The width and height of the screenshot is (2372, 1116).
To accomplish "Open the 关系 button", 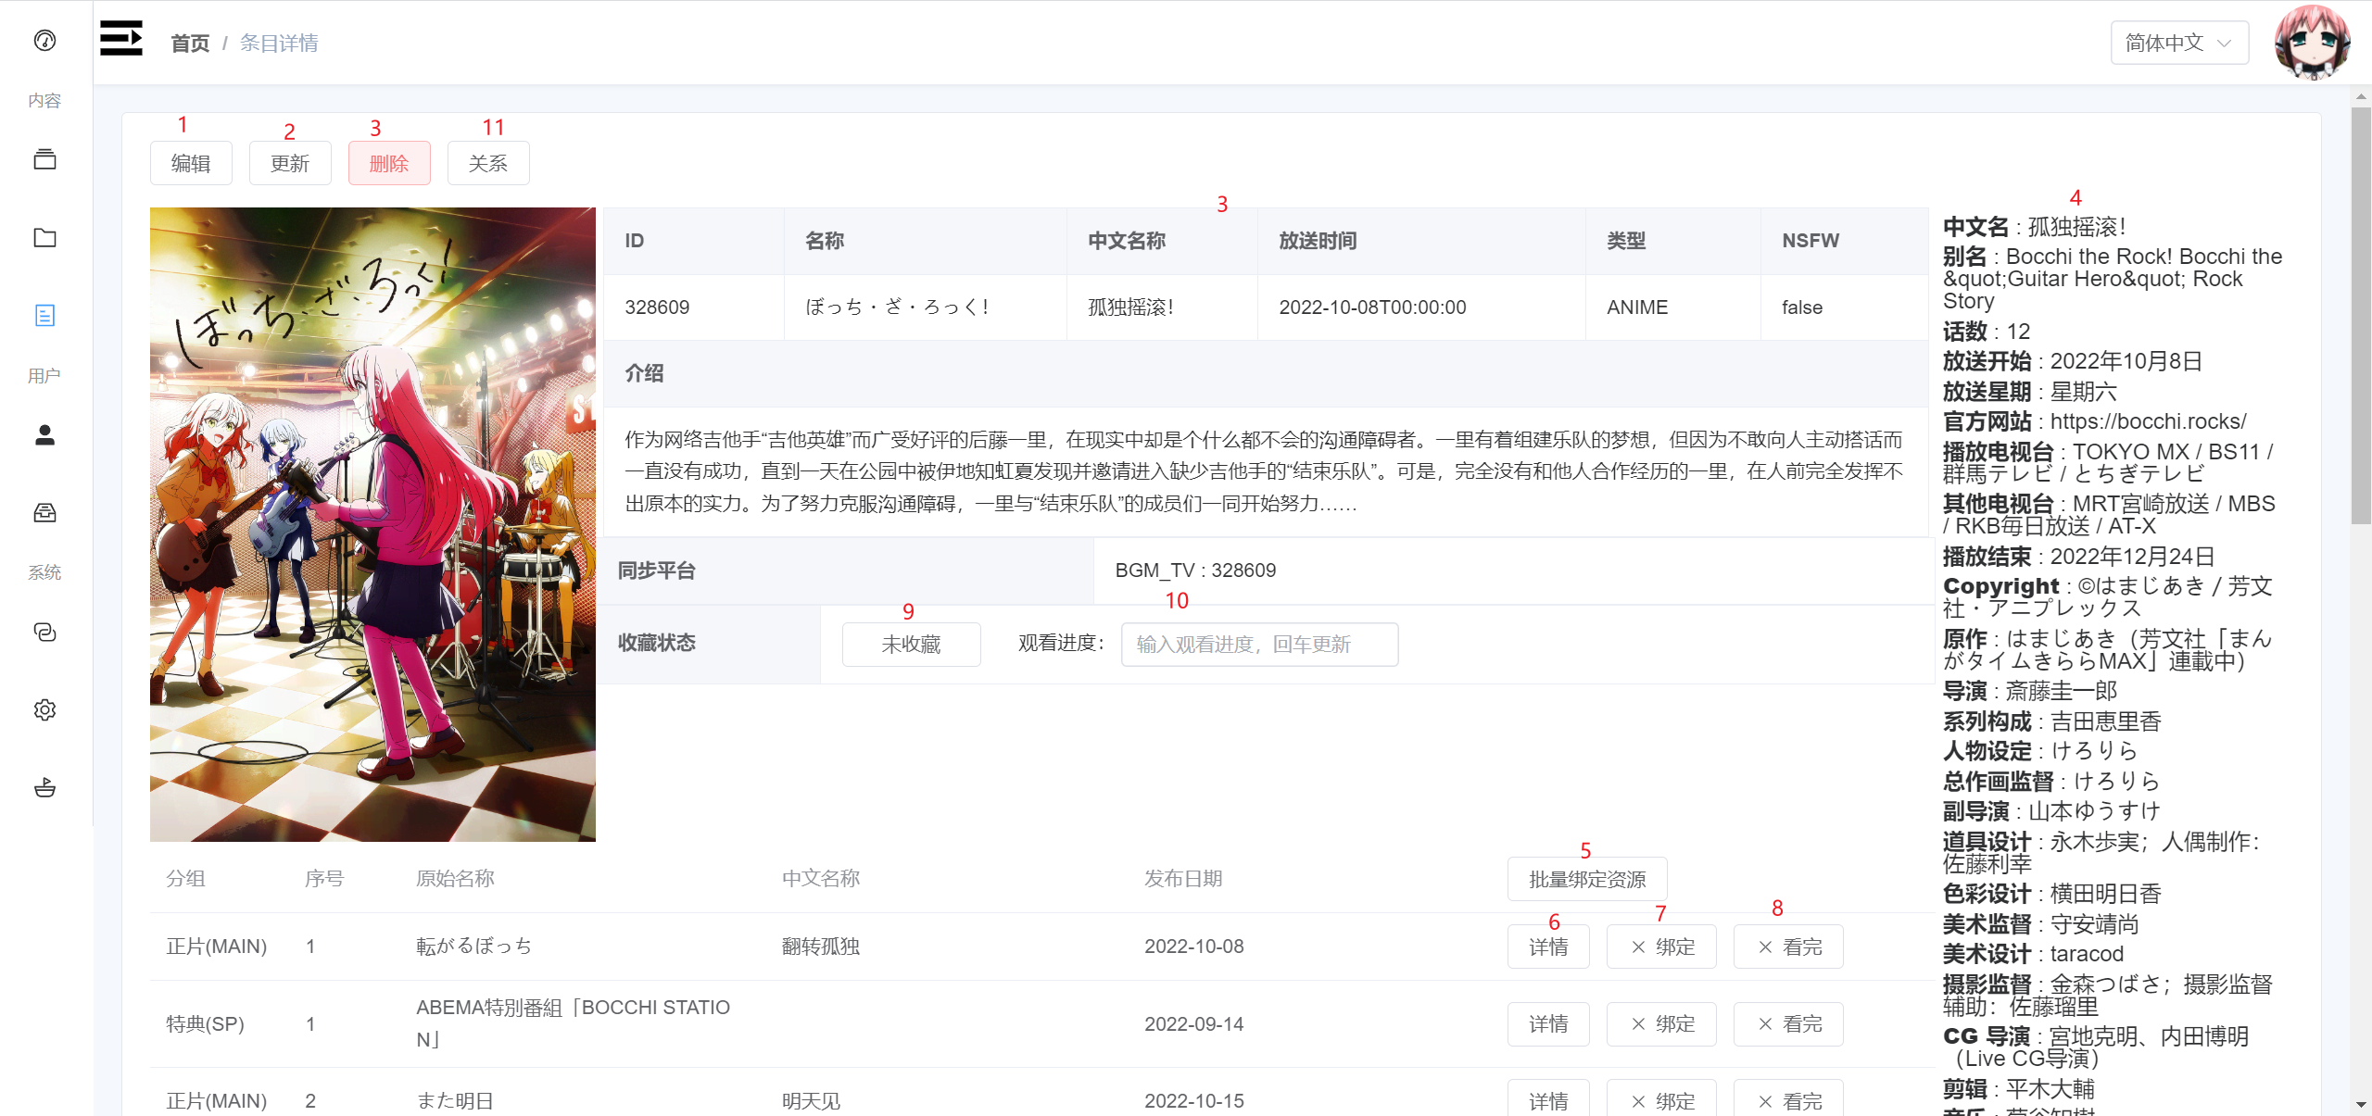I will 488,163.
